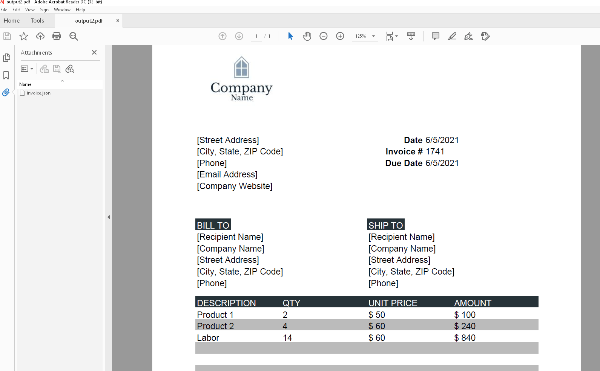Activate the Hand pan tool

pos(307,36)
